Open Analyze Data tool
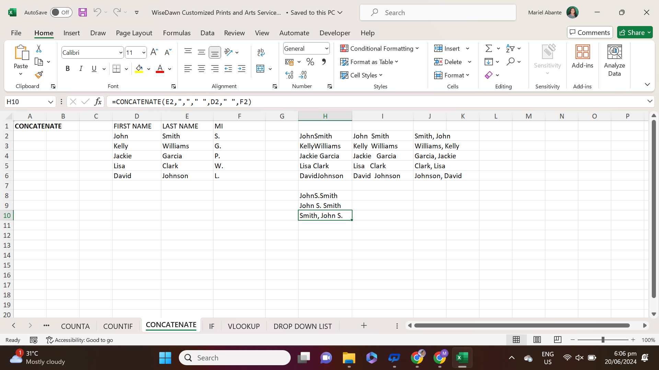The image size is (659, 370). point(614,61)
